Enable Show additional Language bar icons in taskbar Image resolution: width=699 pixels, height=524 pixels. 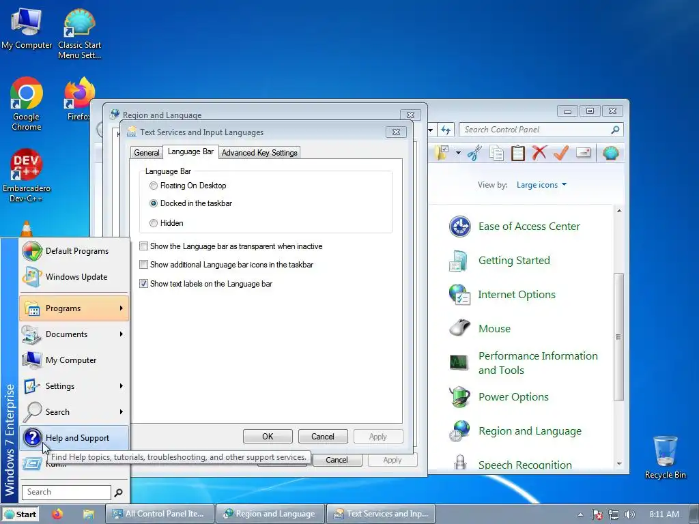point(143,265)
